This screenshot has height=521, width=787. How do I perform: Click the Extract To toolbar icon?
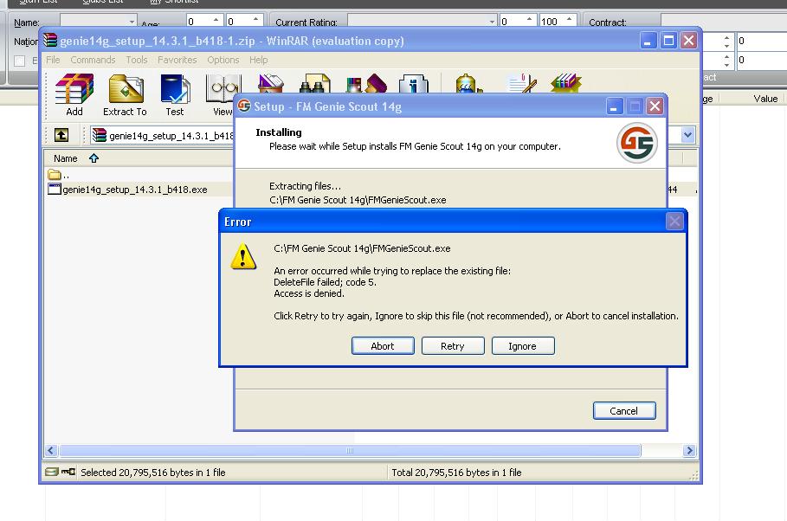pyautogui.click(x=125, y=88)
